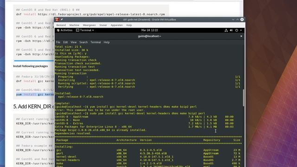Open the terminal Terminal menu

point(96,42)
